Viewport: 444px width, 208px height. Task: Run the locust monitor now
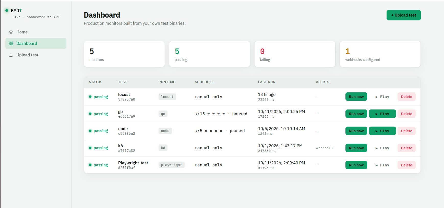pos(356,97)
